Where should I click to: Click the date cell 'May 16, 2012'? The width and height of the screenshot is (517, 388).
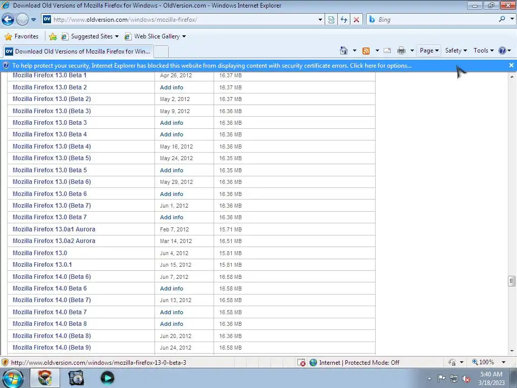176,147
